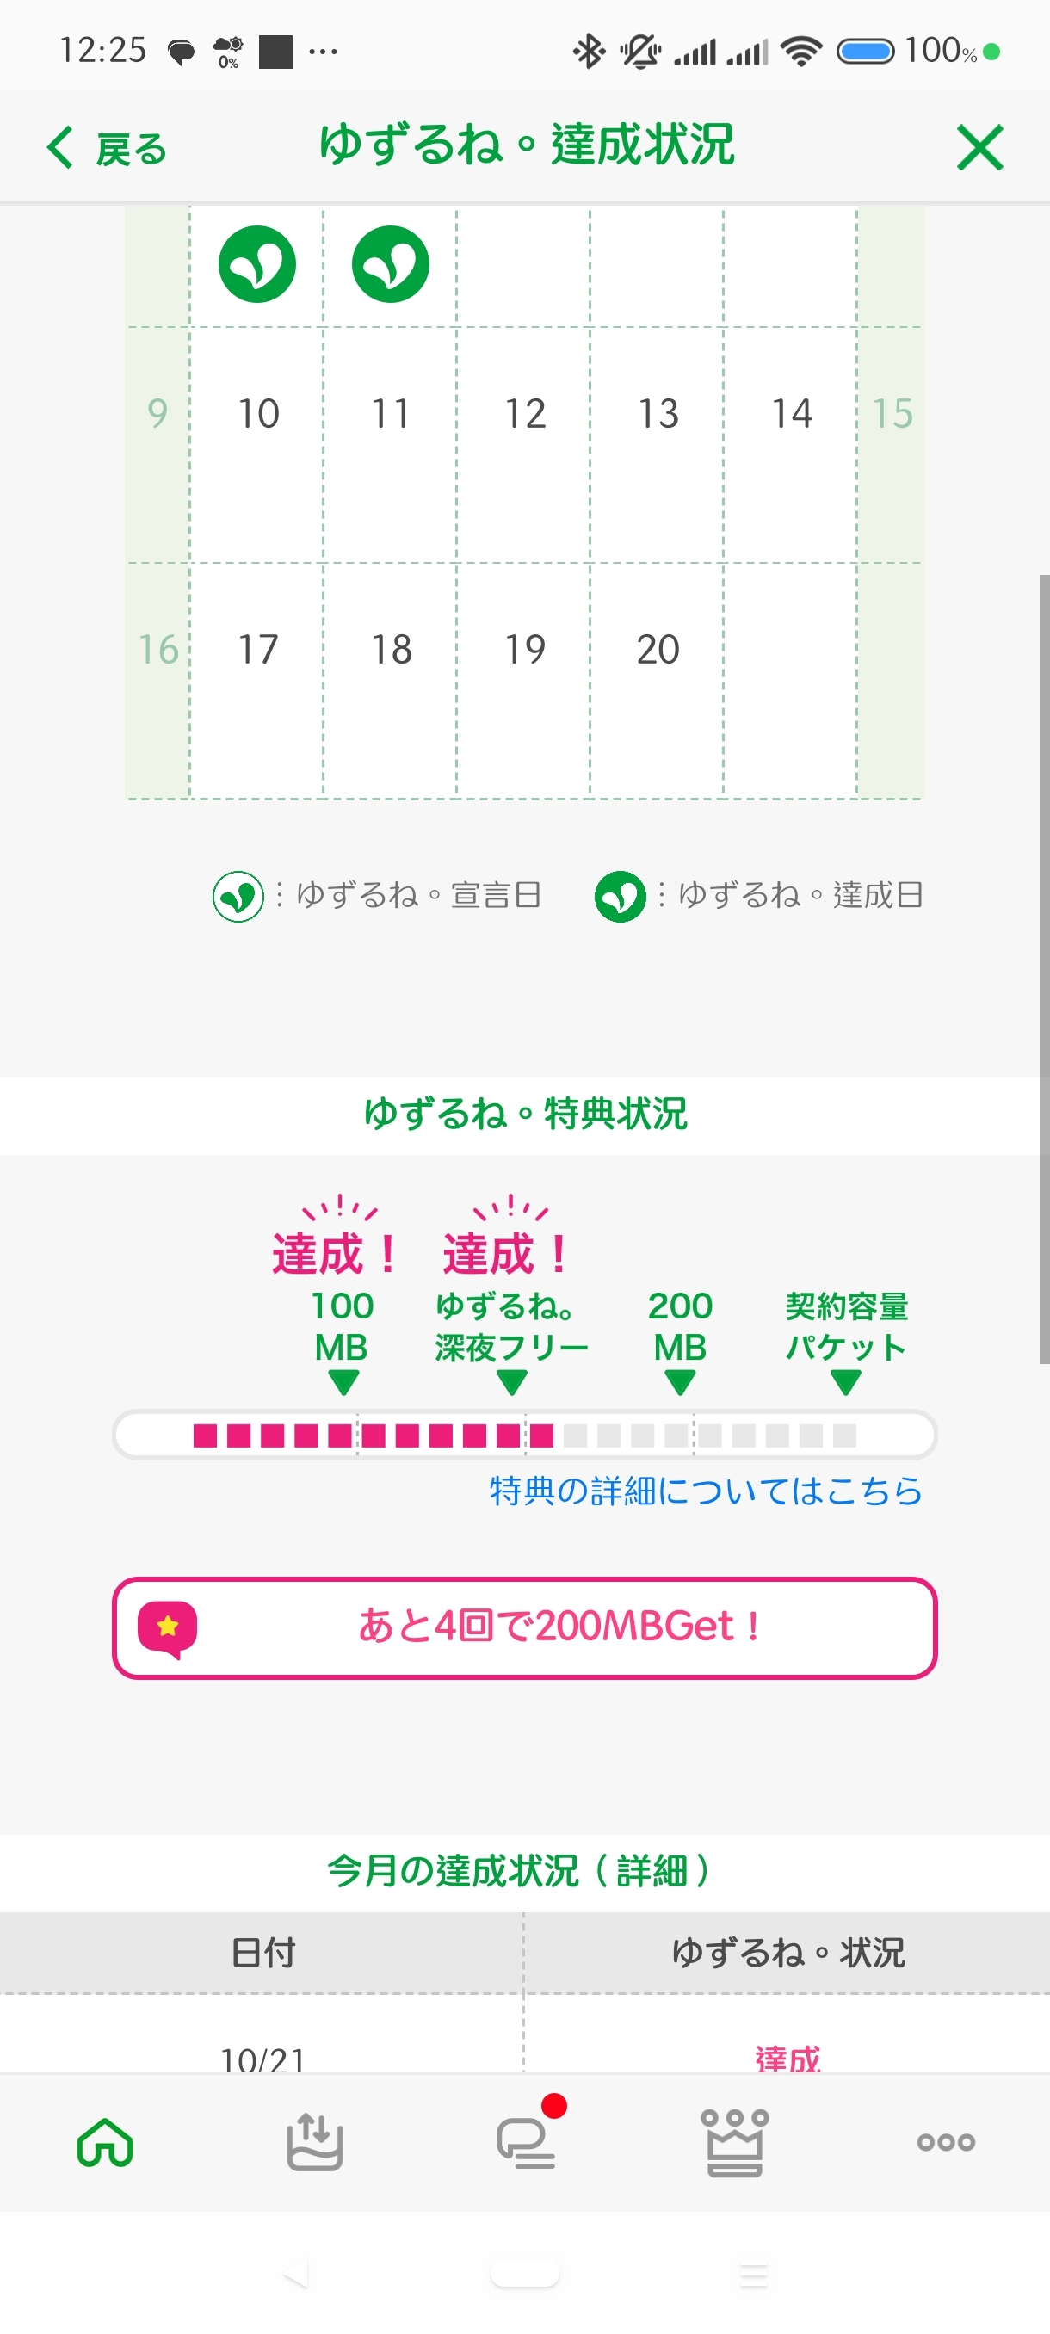Select calendar day 20
The width and height of the screenshot is (1050, 2334).
point(658,650)
